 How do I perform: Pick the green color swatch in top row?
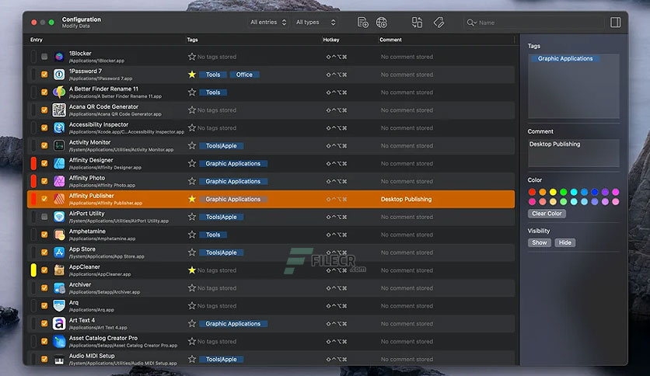[x=564, y=192]
